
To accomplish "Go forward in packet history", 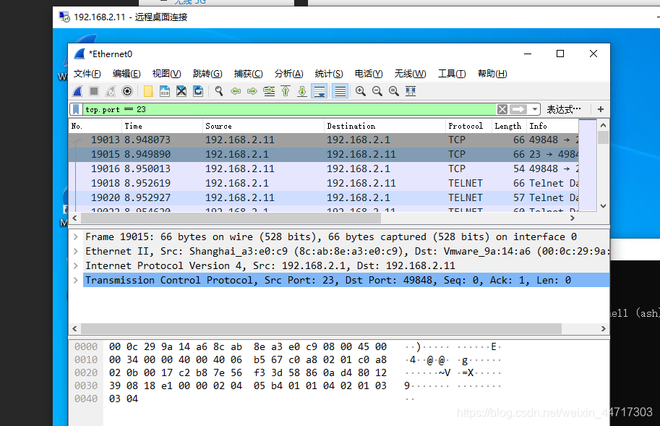I will (x=252, y=91).
